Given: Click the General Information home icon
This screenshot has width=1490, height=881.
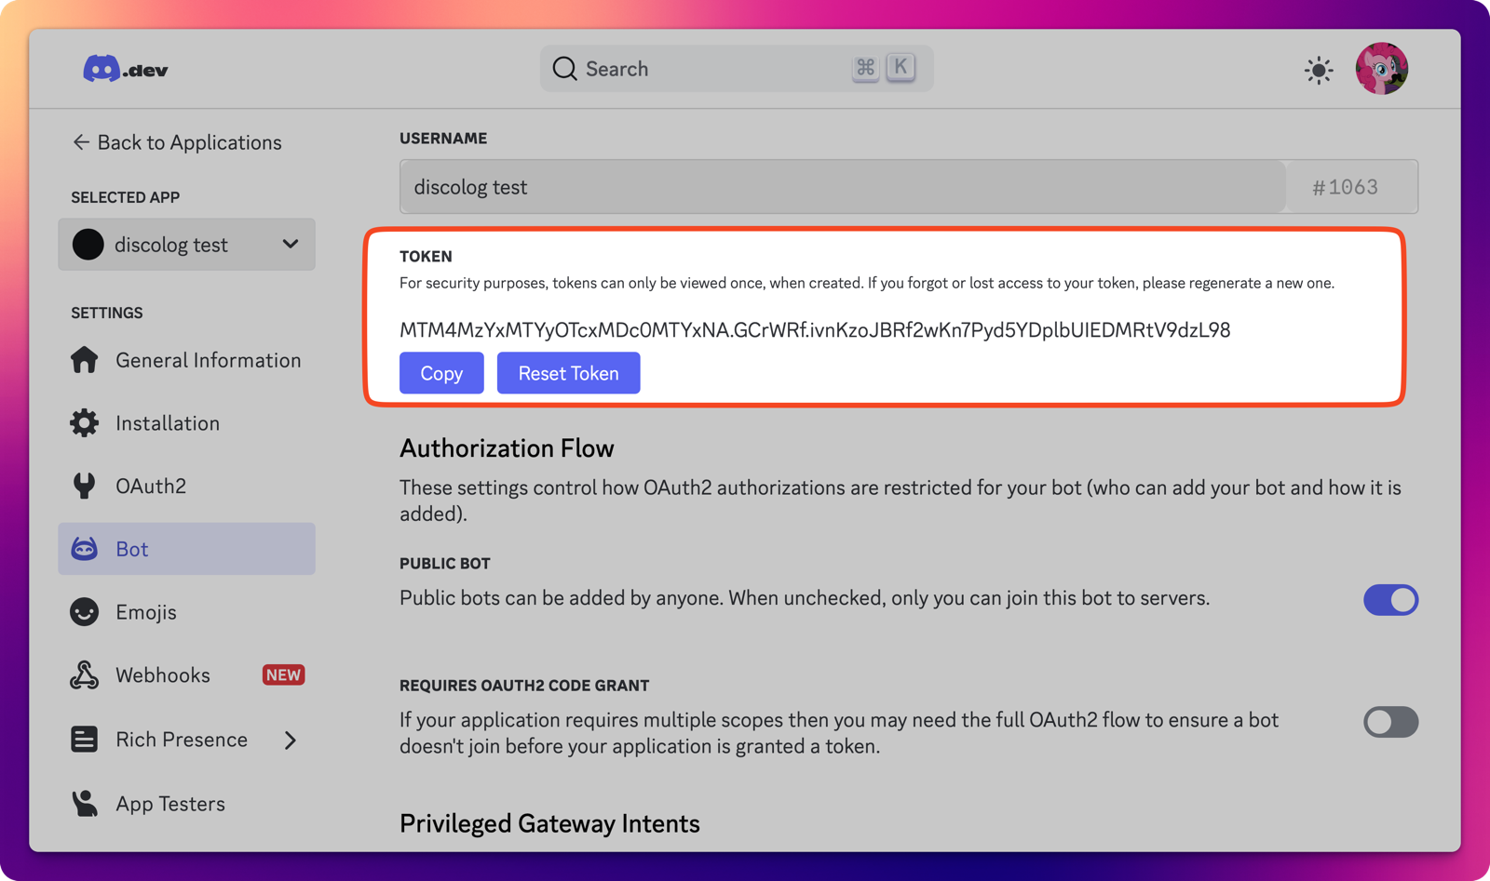Looking at the screenshot, I should 84,360.
